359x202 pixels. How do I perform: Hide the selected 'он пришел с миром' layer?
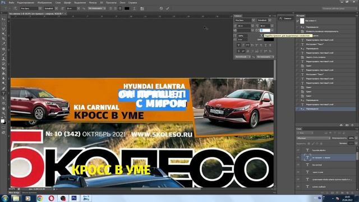(298, 157)
